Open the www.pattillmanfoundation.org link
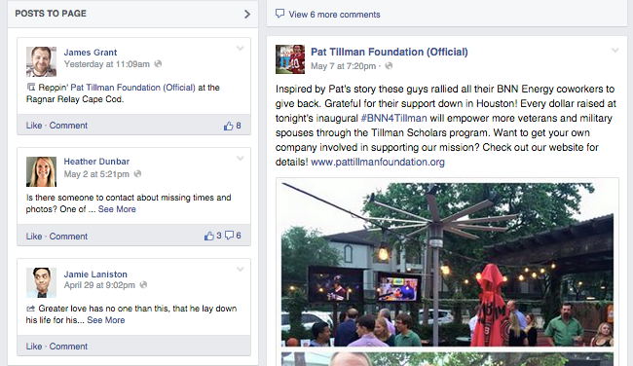Screen dimensions: 633x366 (378, 162)
